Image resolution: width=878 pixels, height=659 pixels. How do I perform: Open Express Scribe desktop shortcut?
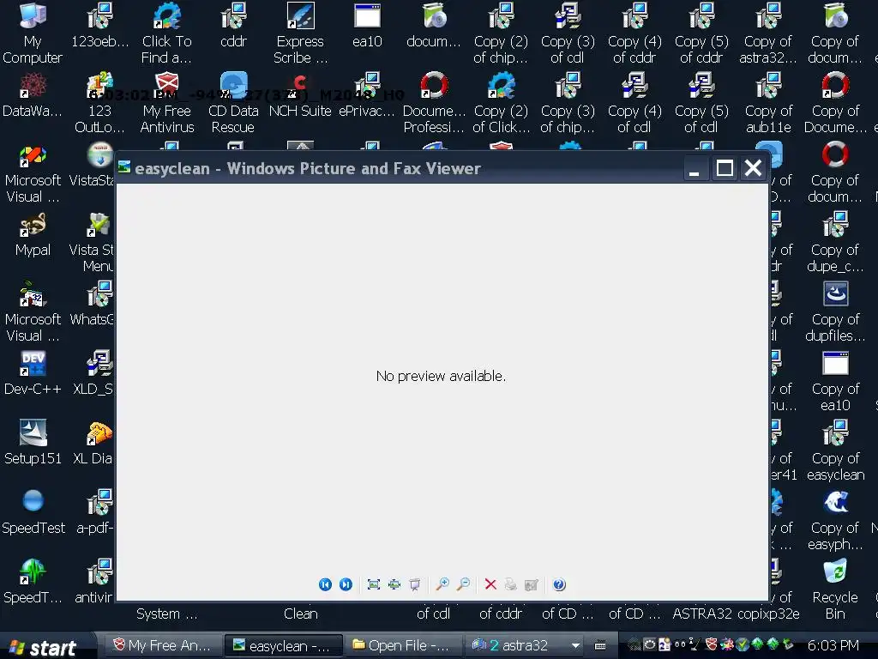pos(300,33)
